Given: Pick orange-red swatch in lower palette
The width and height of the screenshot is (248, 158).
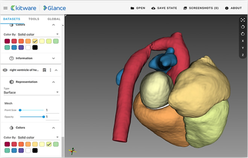Looking at the screenshot, I should click(21, 144).
